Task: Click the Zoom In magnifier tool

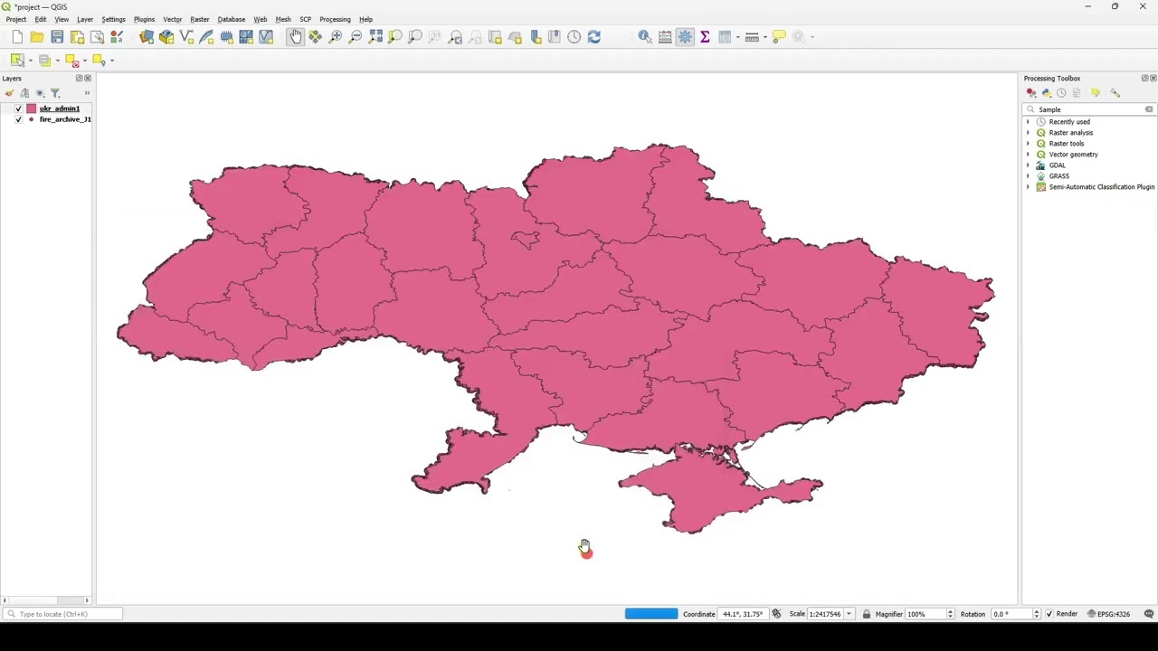Action: 336,37
